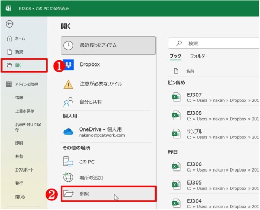Open pinned file EJ308
The width and height of the screenshot is (260, 210).
tap(214, 115)
